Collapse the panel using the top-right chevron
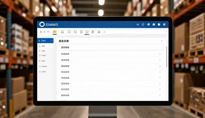Screen dimensions: 205x118 [x=162, y=41]
